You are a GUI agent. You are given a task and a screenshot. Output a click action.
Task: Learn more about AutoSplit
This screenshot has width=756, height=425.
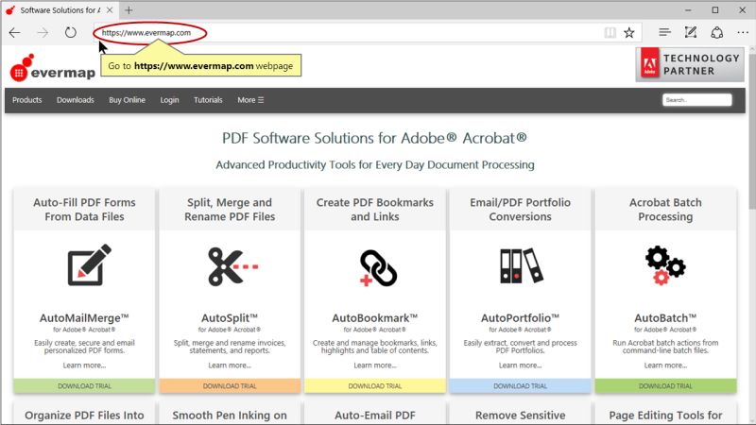pyautogui.click(x=230, y=365)
